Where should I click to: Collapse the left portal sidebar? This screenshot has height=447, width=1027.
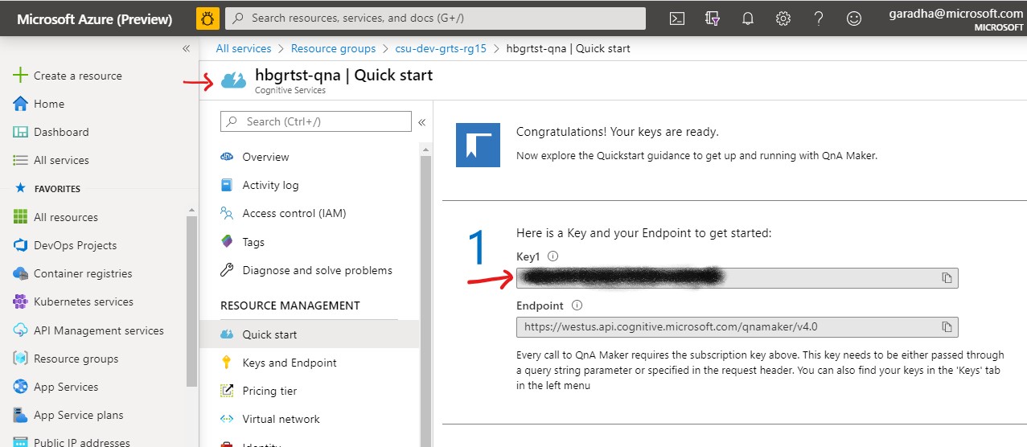coord(186,48)
